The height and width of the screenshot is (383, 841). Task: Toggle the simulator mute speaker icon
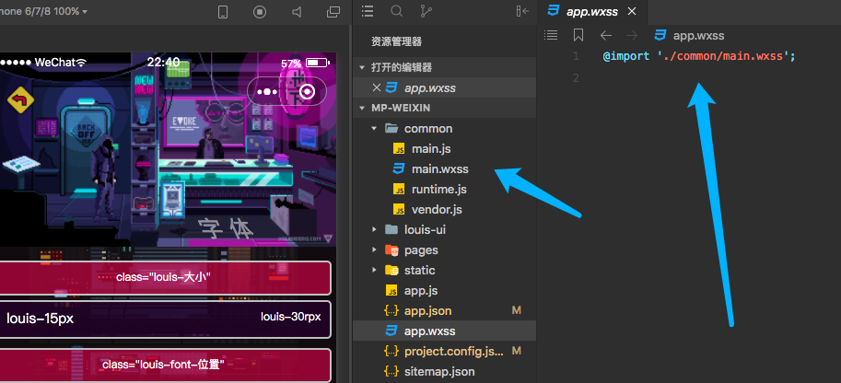297,12
